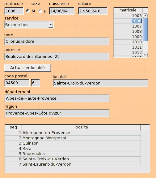This screenshot has height=178, width=156.
Task: Click the code postal field 04500
Action: pos(17,83)
